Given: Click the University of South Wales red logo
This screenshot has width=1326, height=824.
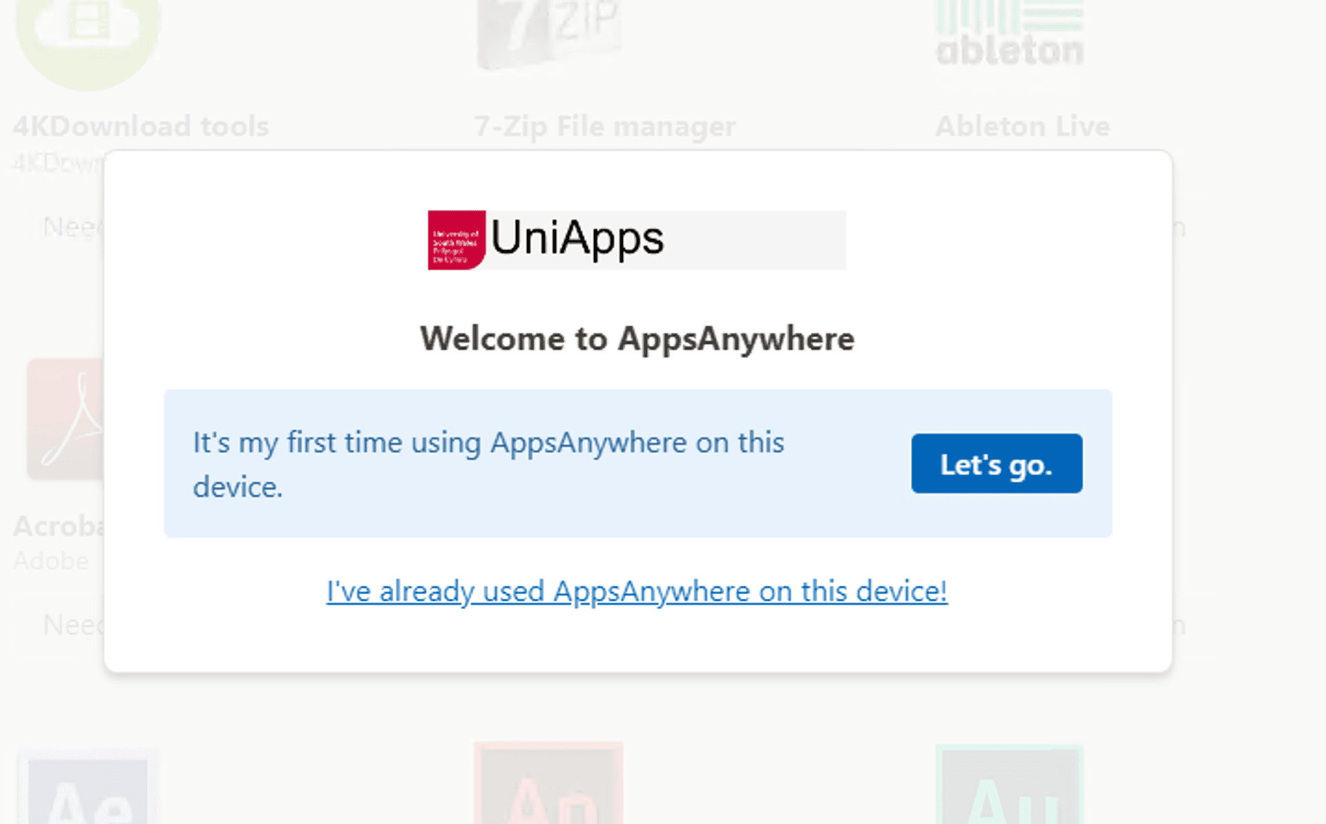Looking at the screenshot, I should [x=457, y=240].
